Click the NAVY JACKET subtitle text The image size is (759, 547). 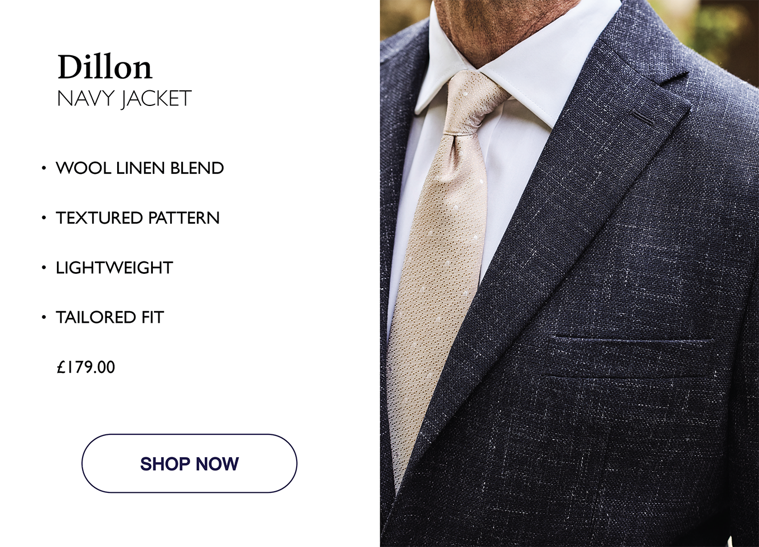coord(124,99)
